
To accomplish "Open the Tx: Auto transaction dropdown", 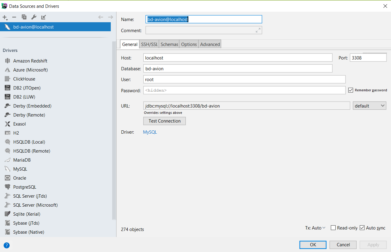I will pos(315,228).
